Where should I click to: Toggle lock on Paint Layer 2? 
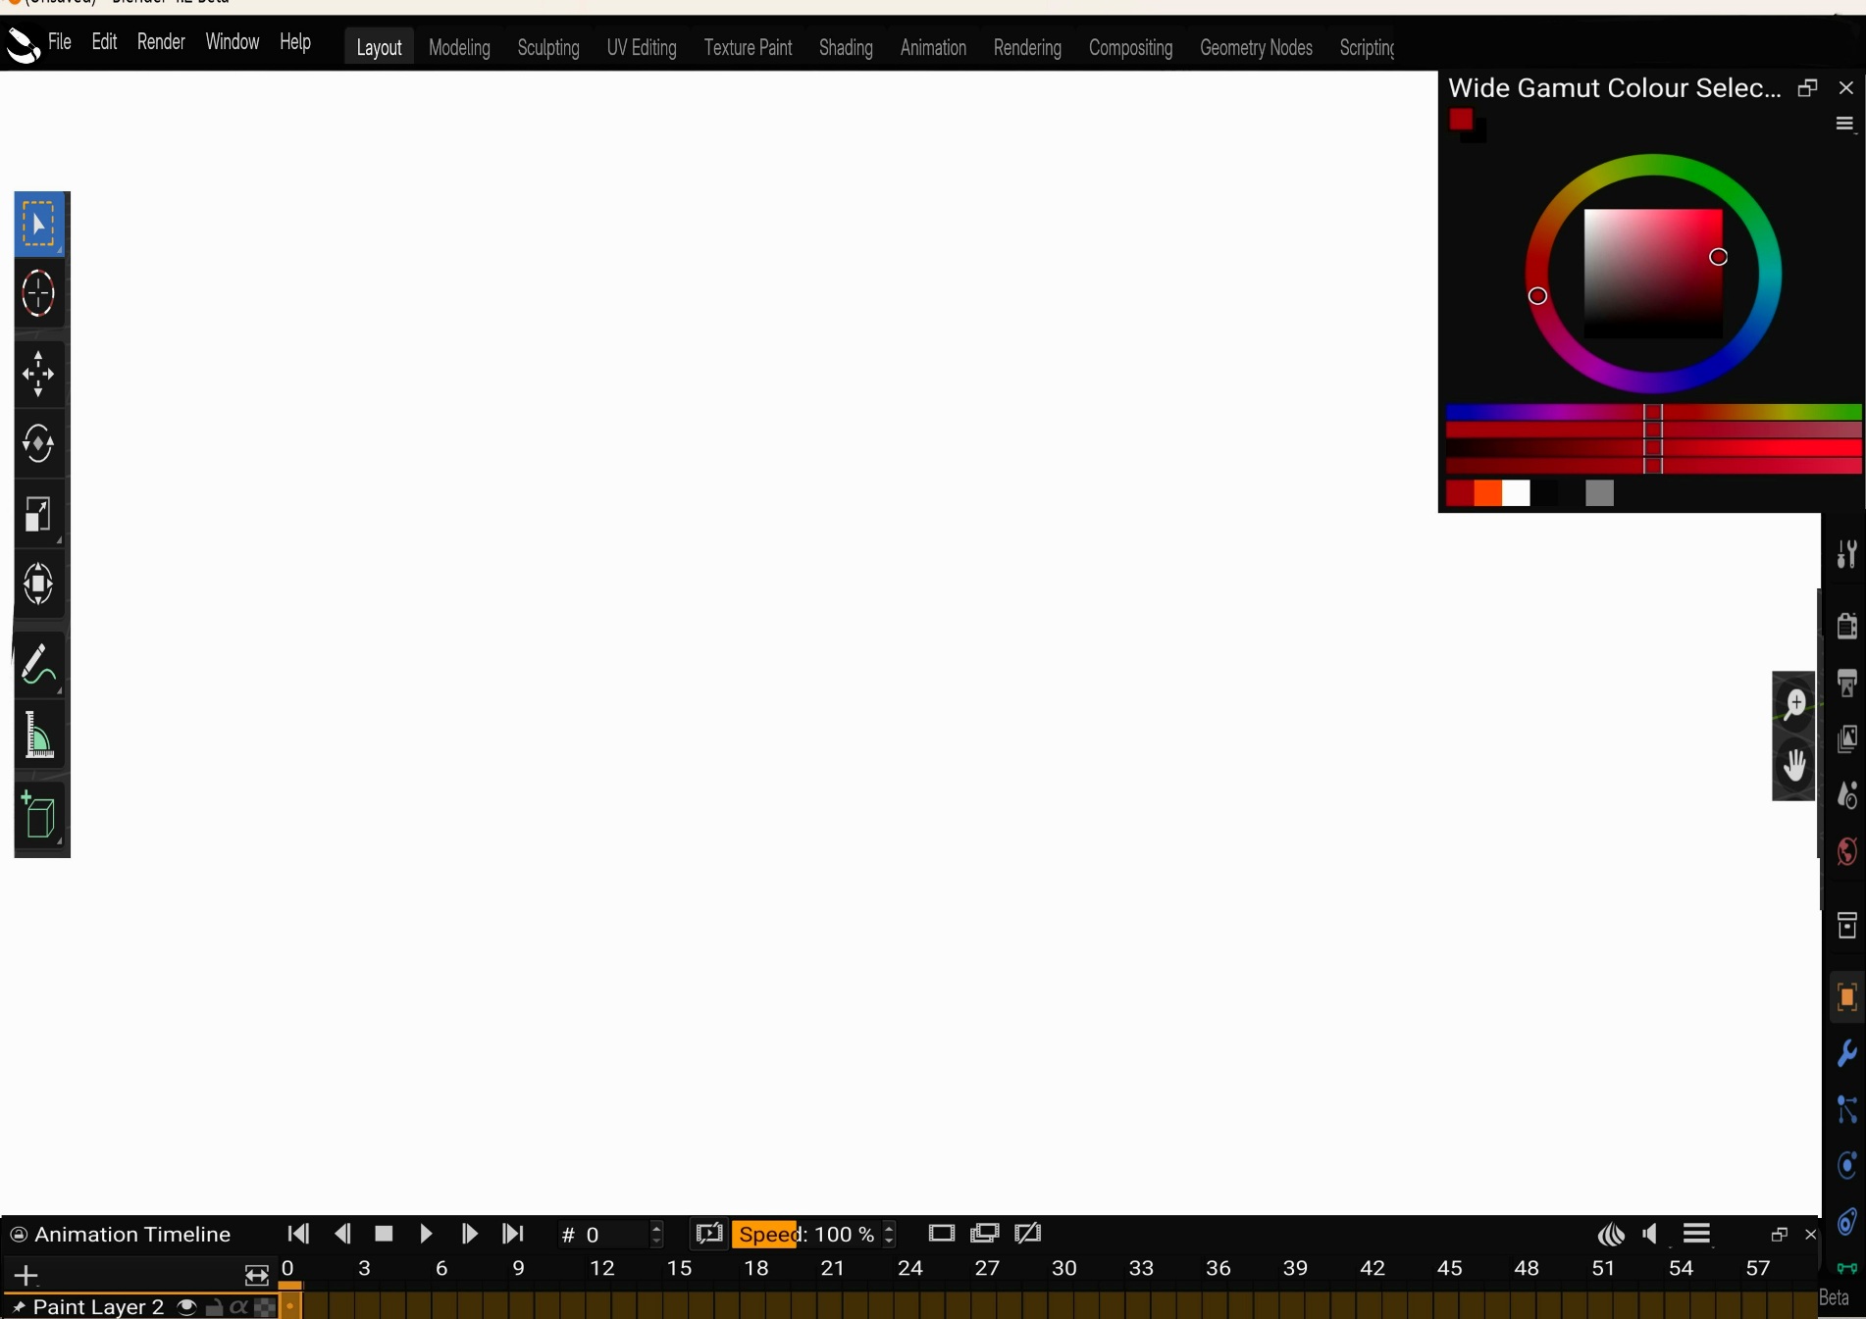point(213,1307)
